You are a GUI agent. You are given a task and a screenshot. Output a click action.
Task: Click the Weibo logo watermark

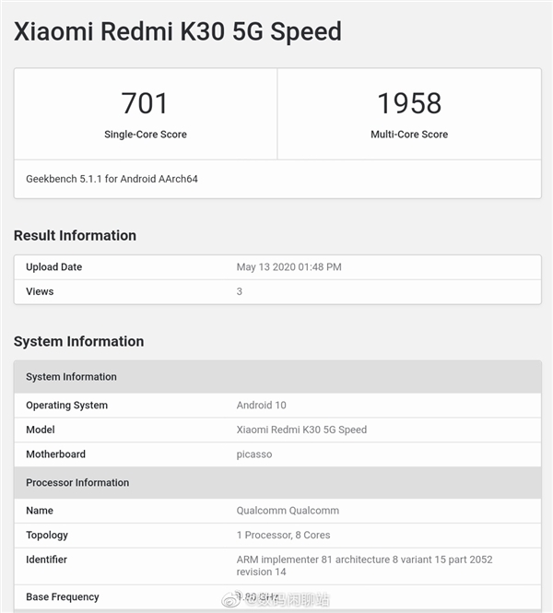(238, 599)
